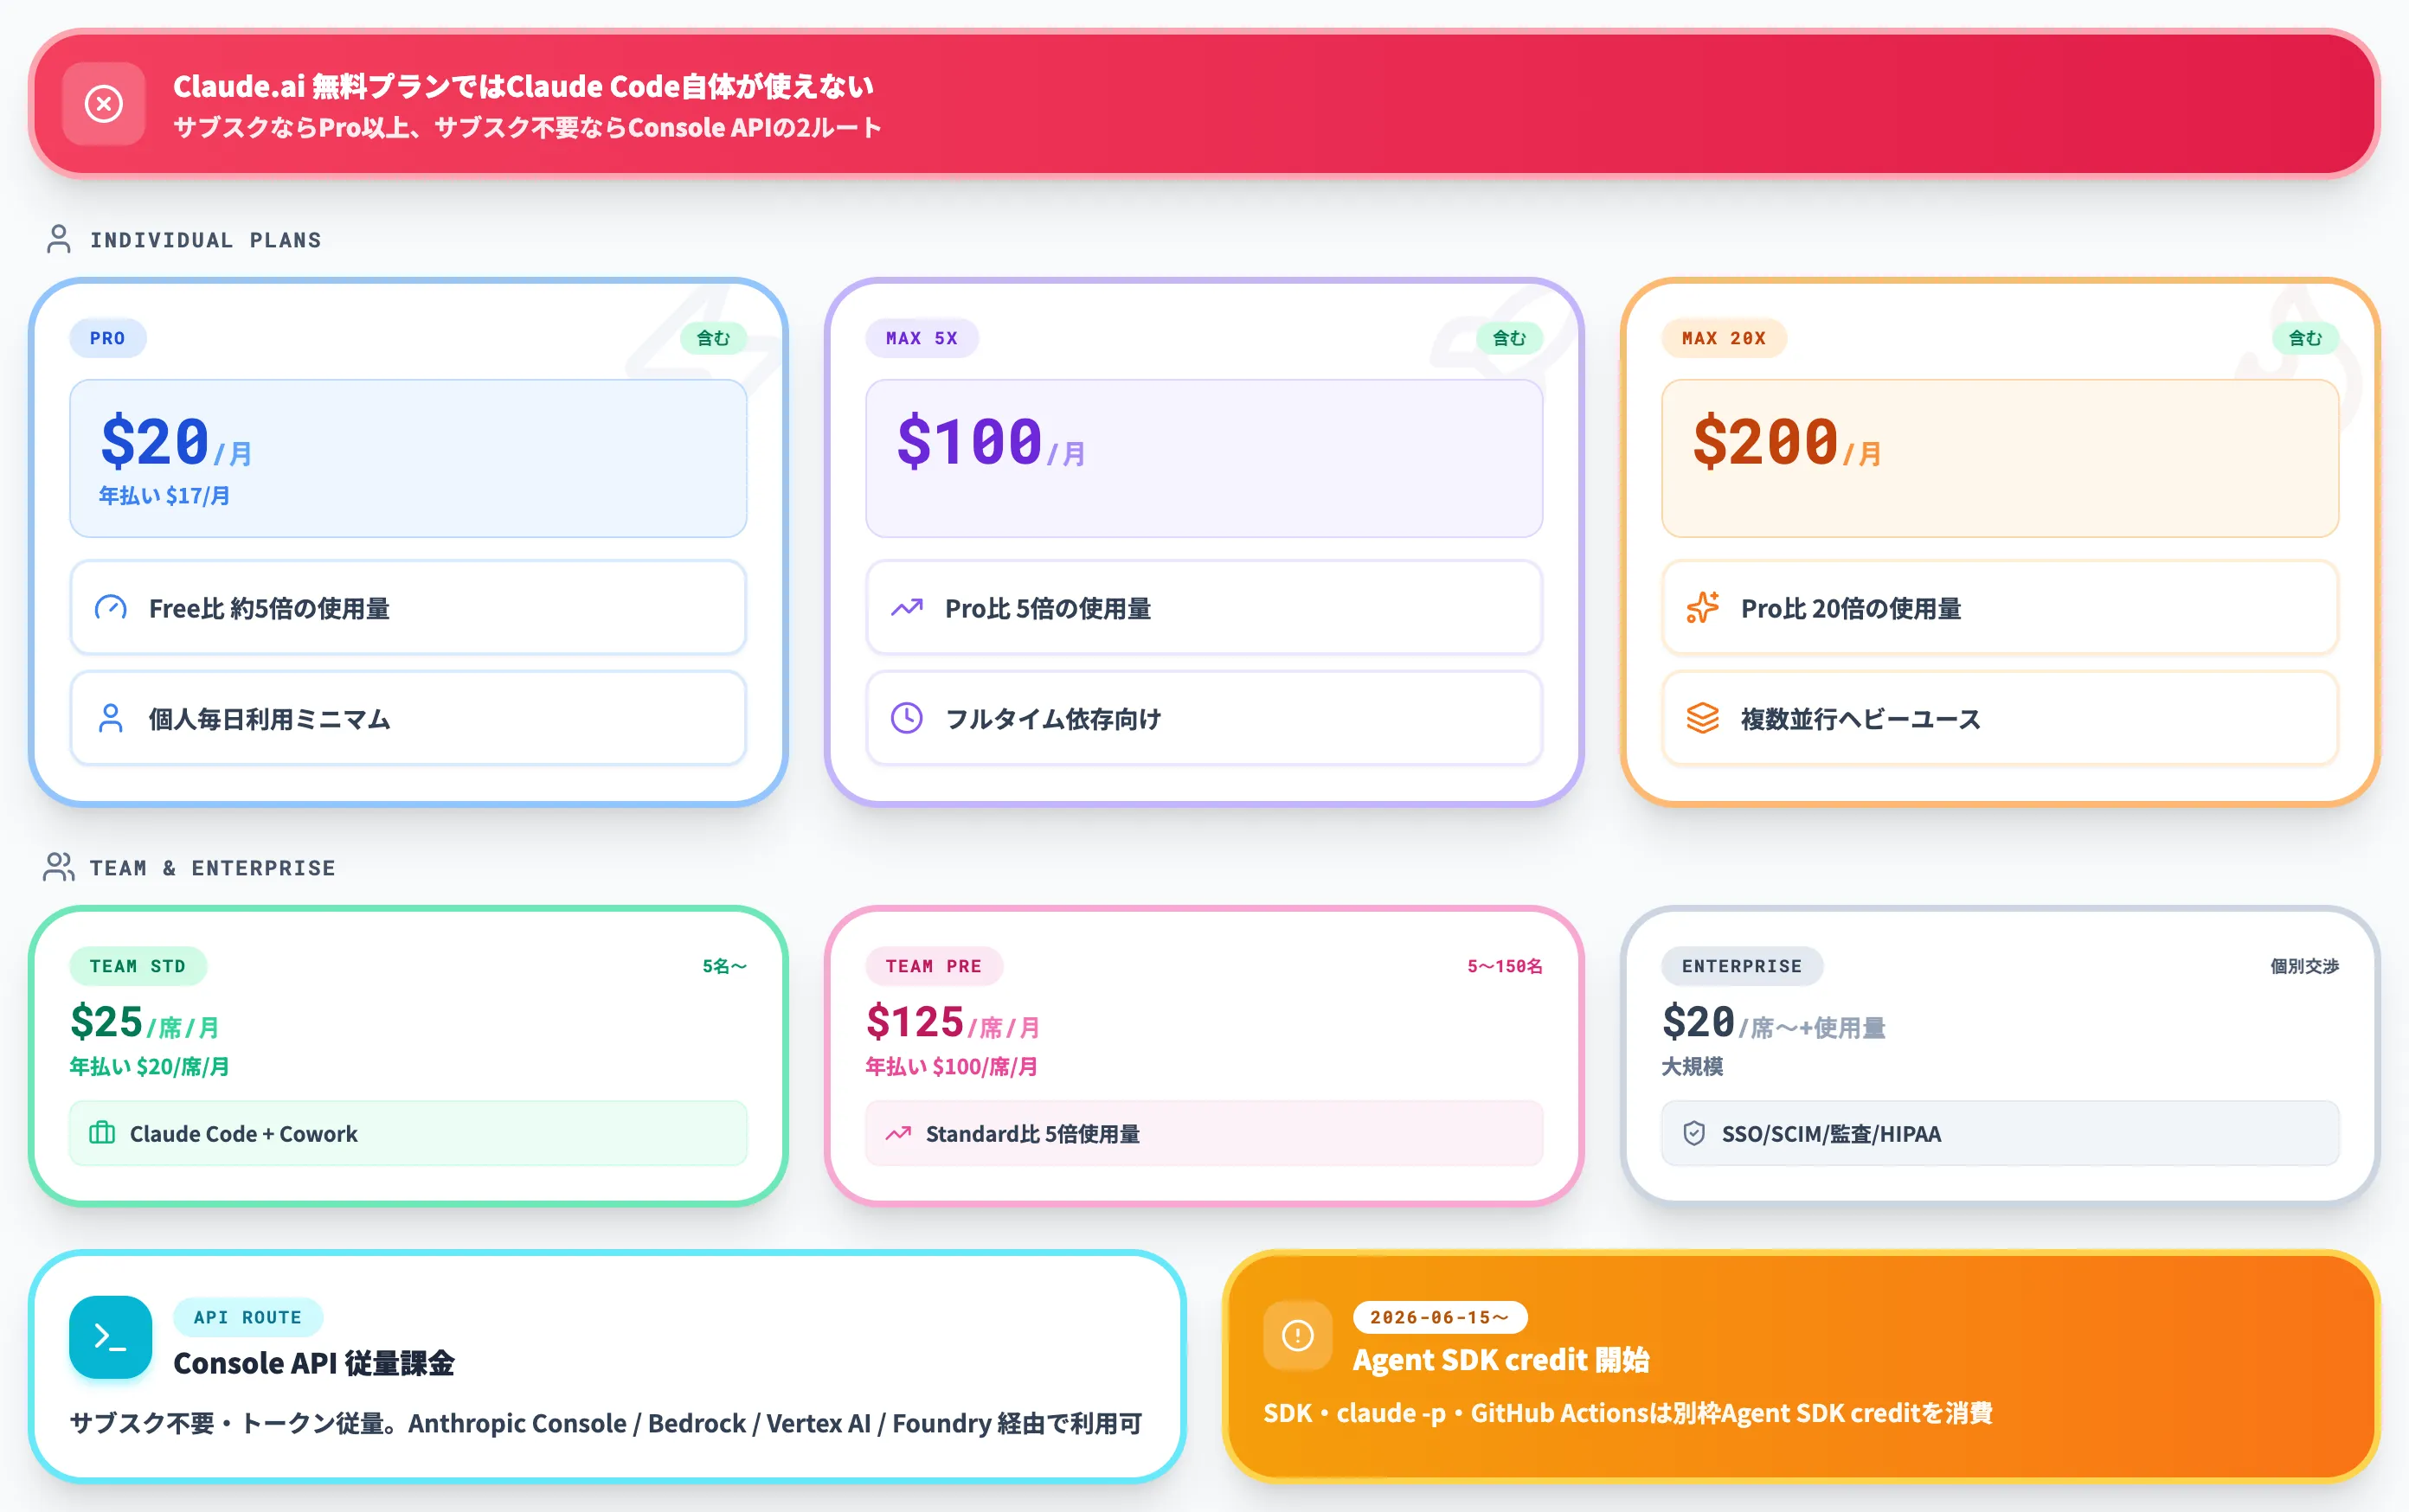The height and width of the screenshot is (1512, 2409).
Task: Click the 個別交渉 label on Enterprise
Action: tap(2305, 966)
